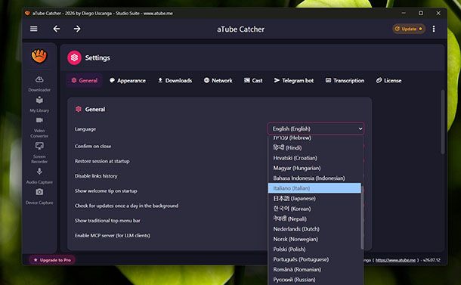Open My Library in sidebar
The image size is (461, 285).
[x=39, y=104]
